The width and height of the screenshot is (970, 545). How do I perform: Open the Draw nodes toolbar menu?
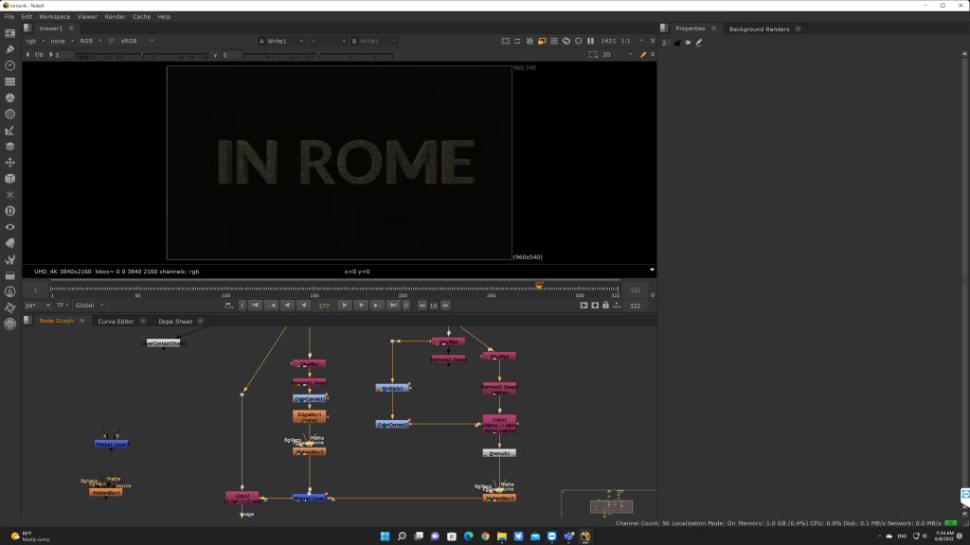[9, 48]
